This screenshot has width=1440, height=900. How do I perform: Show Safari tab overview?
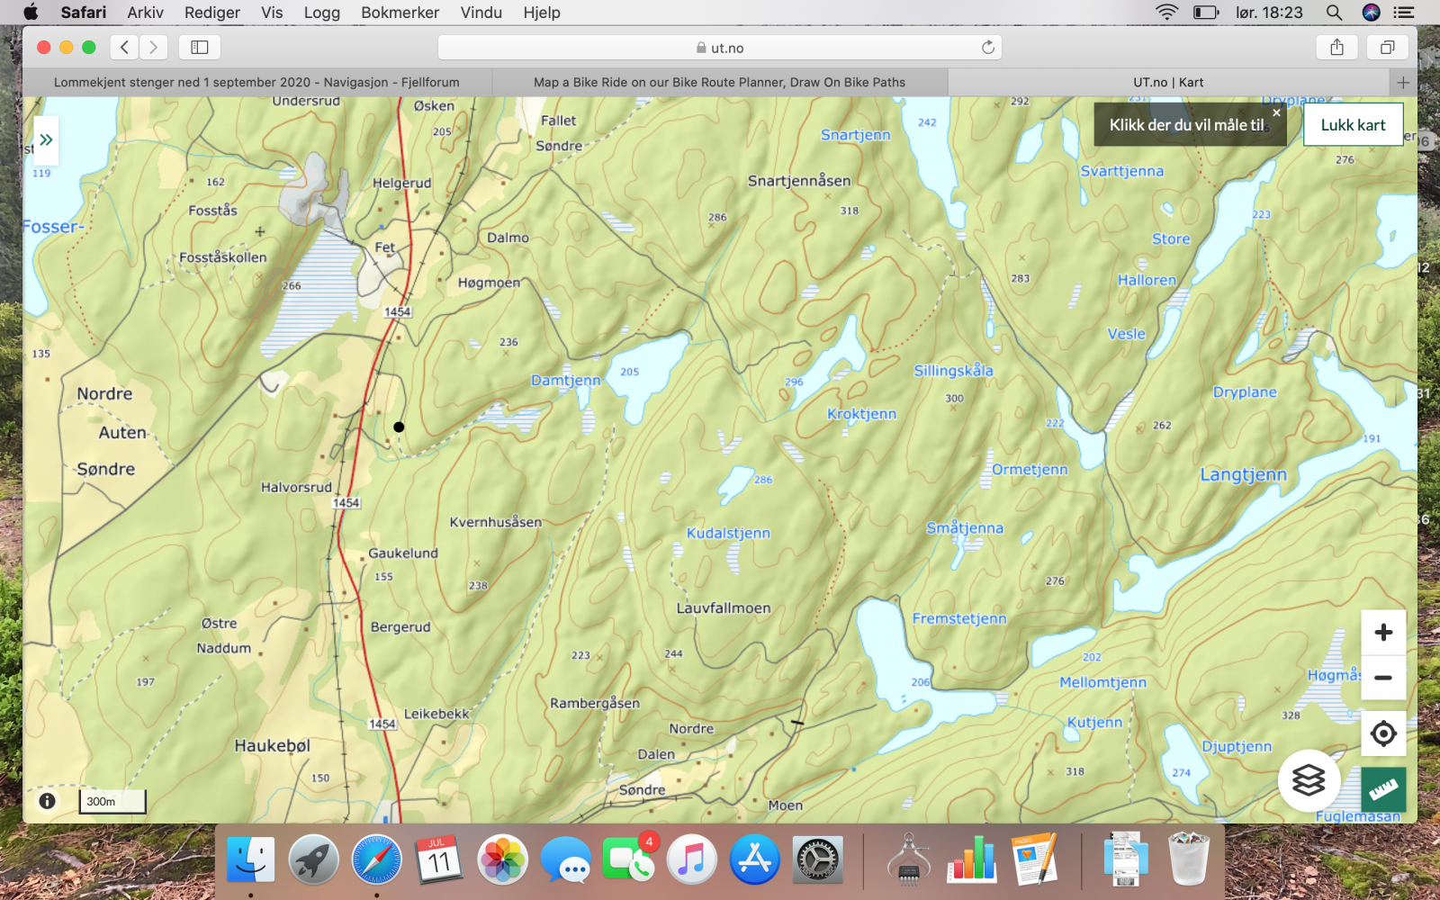click(1387, 48)
